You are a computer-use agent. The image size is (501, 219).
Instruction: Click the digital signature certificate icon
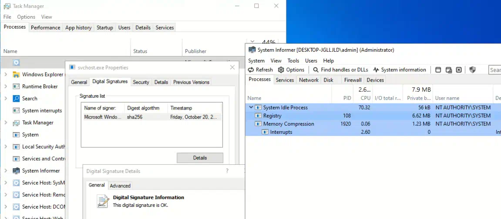(x=103, y=201)
